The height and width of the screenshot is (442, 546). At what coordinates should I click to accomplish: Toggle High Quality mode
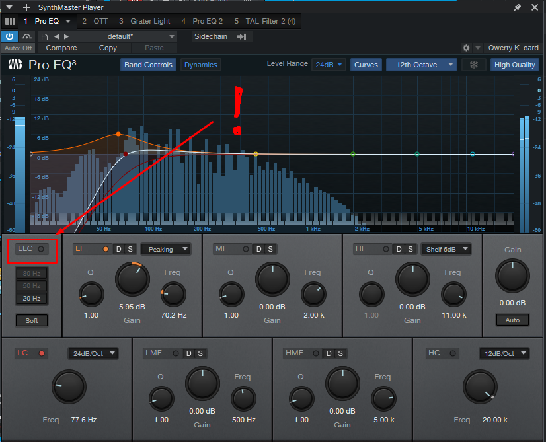click(515, 65)
